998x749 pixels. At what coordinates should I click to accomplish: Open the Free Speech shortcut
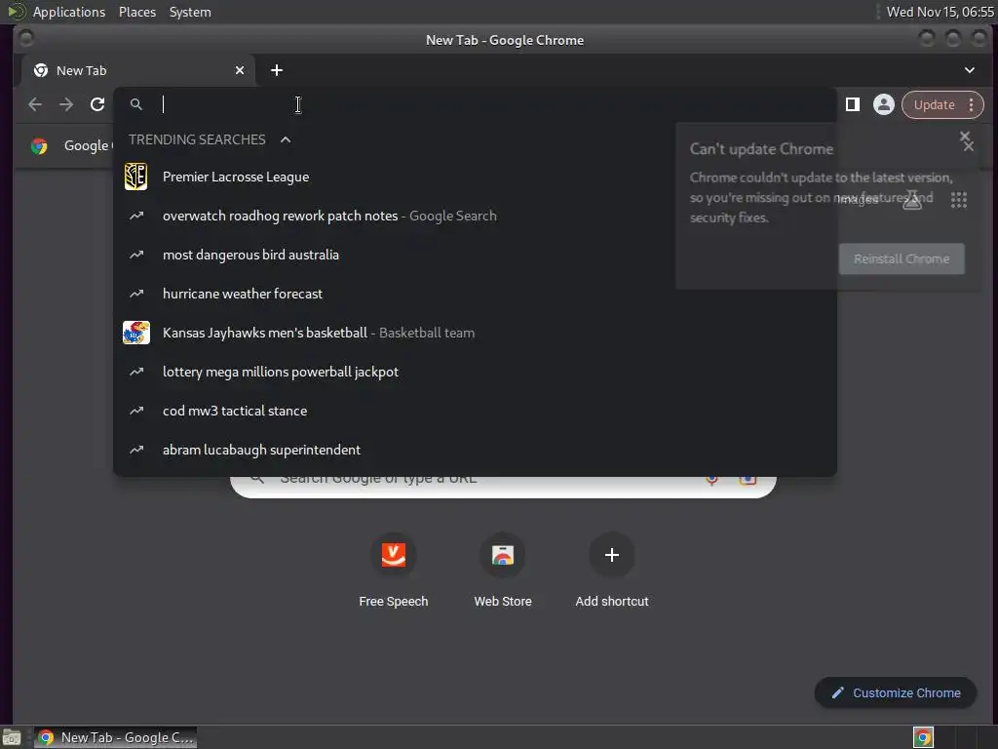(x=394, y=570)
